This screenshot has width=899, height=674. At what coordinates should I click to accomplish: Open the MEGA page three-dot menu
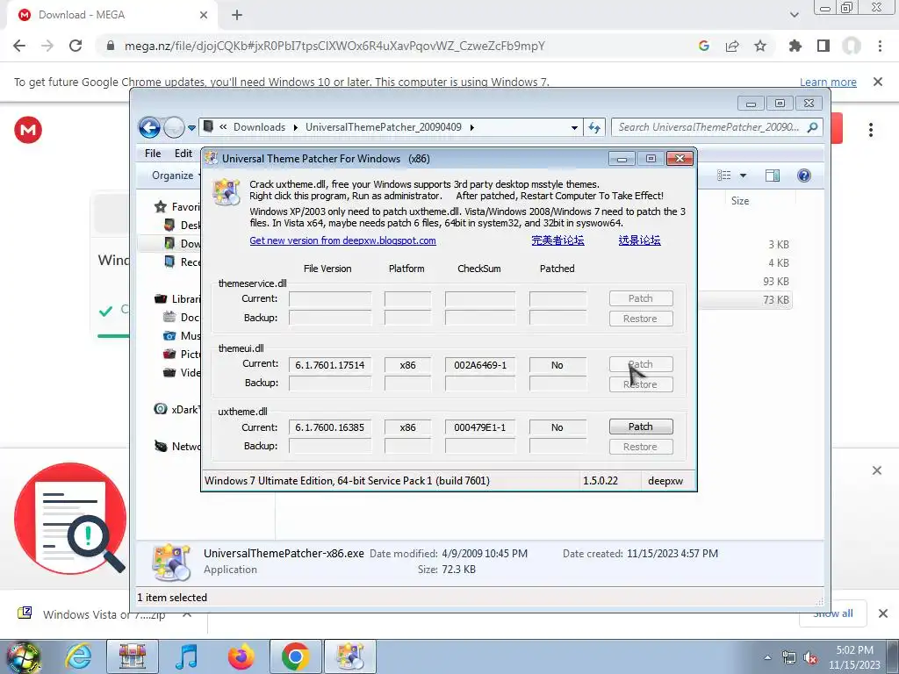tap(870, 130)
